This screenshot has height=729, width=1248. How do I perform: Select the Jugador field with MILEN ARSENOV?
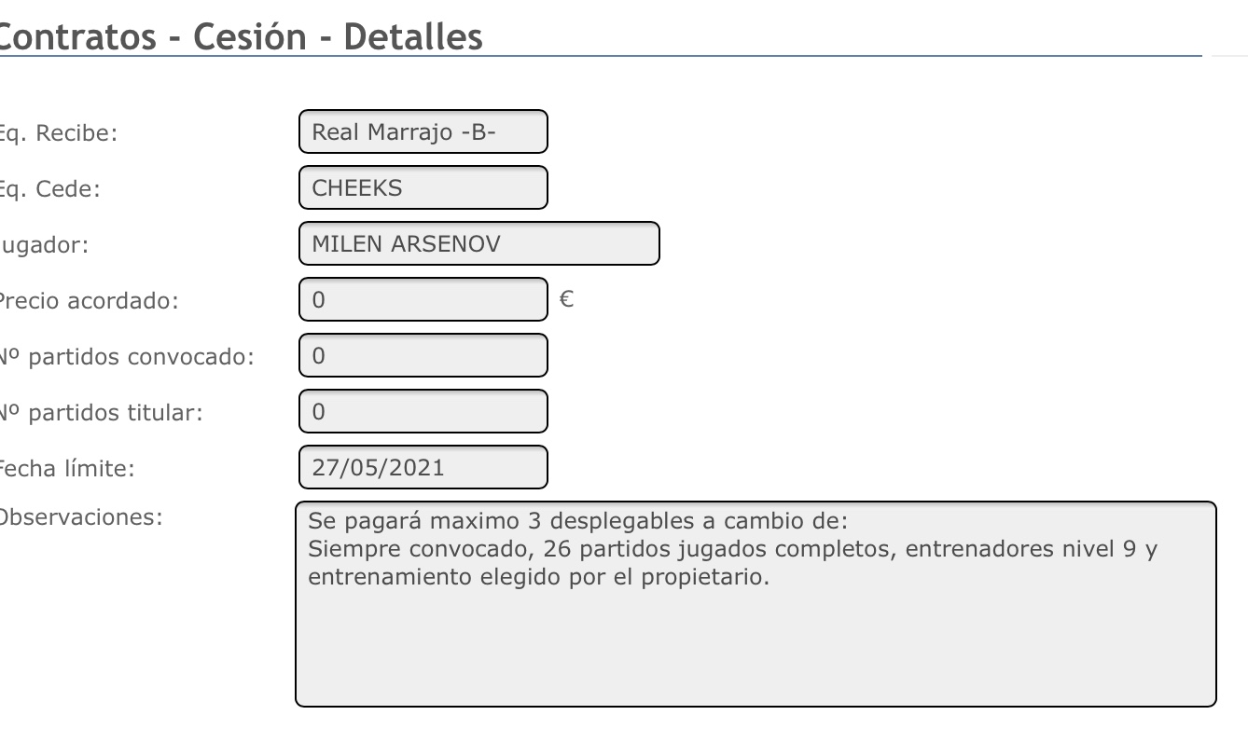[x=478, y=243]
